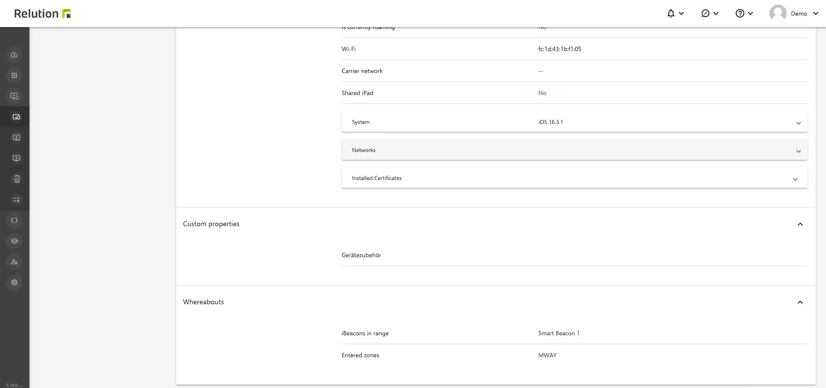Image resolution: width=826 pixels, height=388 pixels.
Task: Open the monitor-plus-arrow sidebar icon
Action: click(x=16, y=137)
